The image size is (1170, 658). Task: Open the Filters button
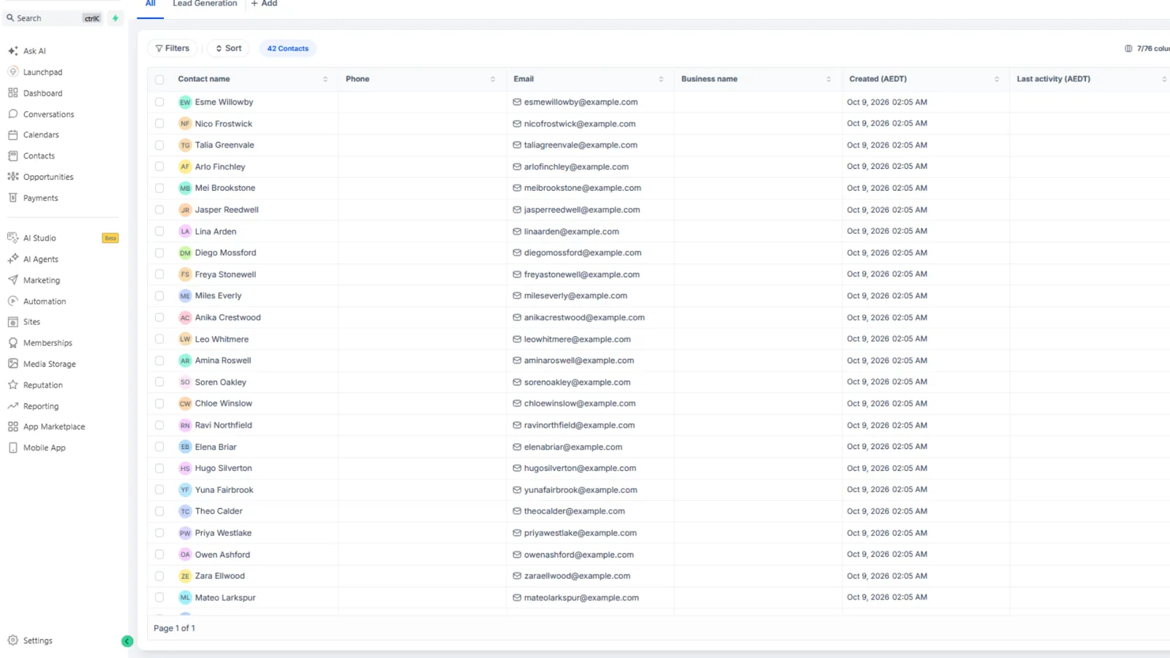coord(173,48)
